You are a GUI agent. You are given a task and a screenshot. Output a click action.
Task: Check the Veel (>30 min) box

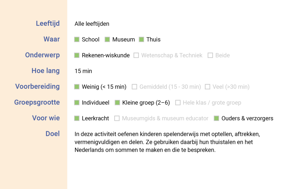pyautogui.click(x=207, y=87)
